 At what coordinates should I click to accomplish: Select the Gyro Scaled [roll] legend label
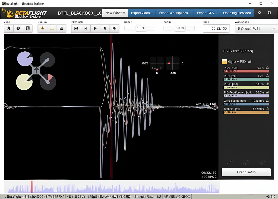pyautogui.click(x=235, y=101)
